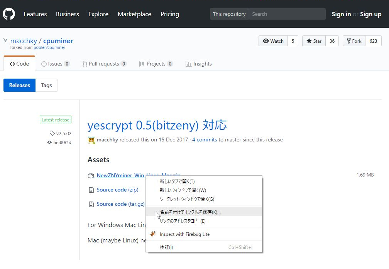Fork the repository
This screenshot has width=389, height=269.
(x=354, y=41)
